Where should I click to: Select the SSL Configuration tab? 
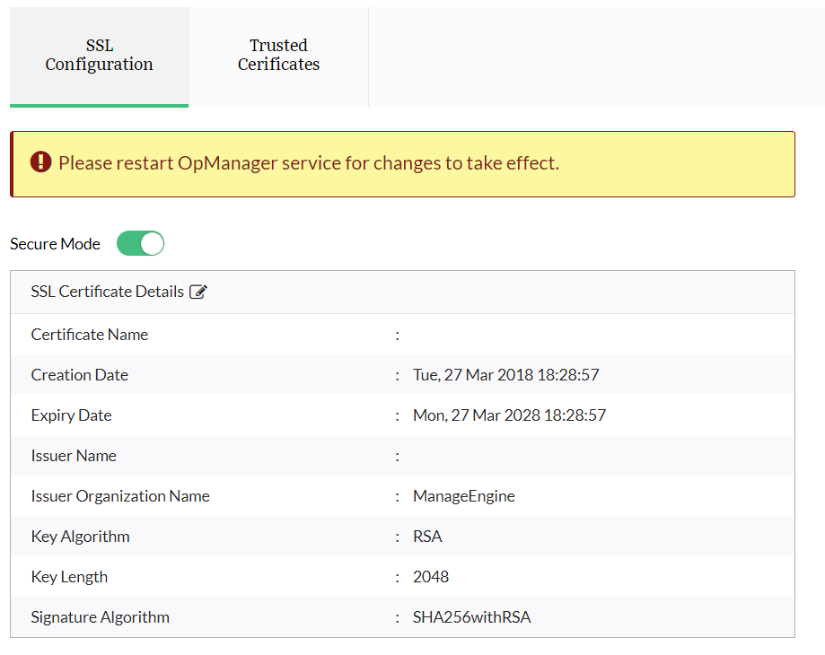[x=99, y=55]
